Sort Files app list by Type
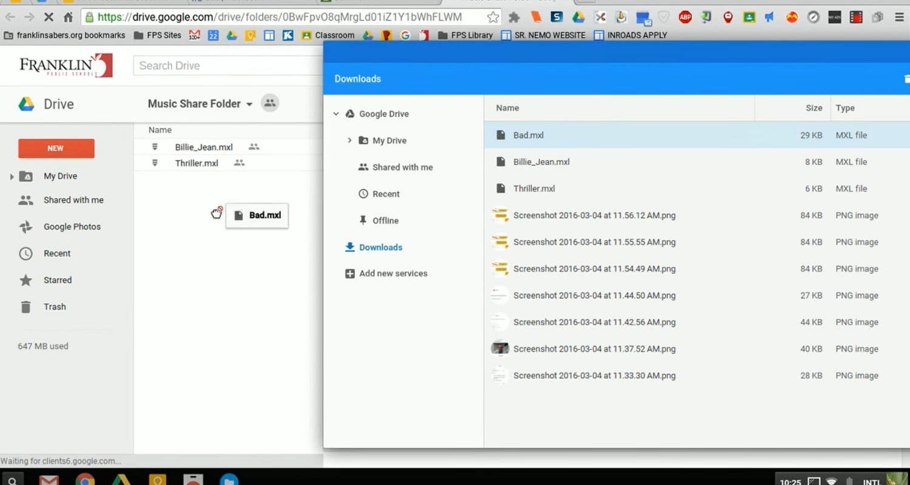 [845, 108]
